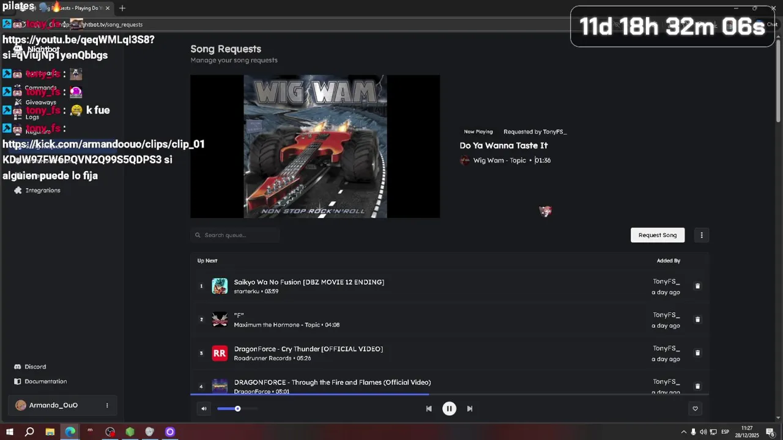Open Documentation from the sidebar

[x=45, y=381]
